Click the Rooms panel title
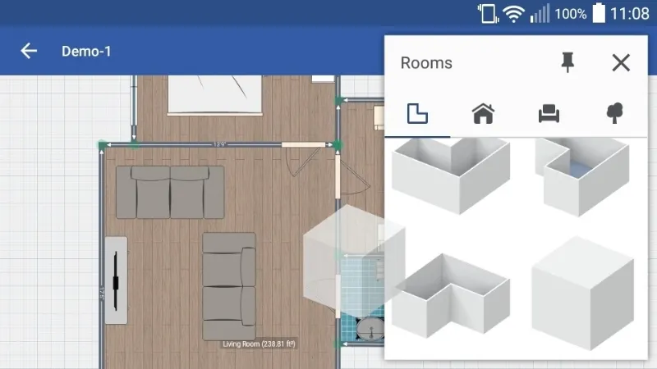Viewport: 657px width, 369px height. tap(426, 63)
